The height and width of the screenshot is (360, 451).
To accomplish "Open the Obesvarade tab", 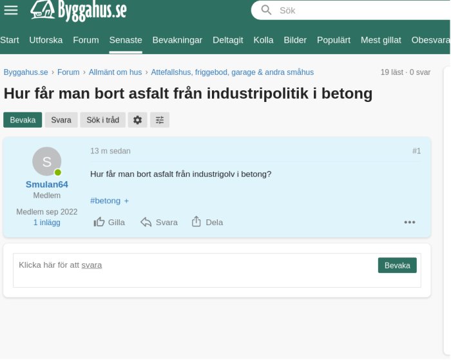I will click(x=430, y=40).
